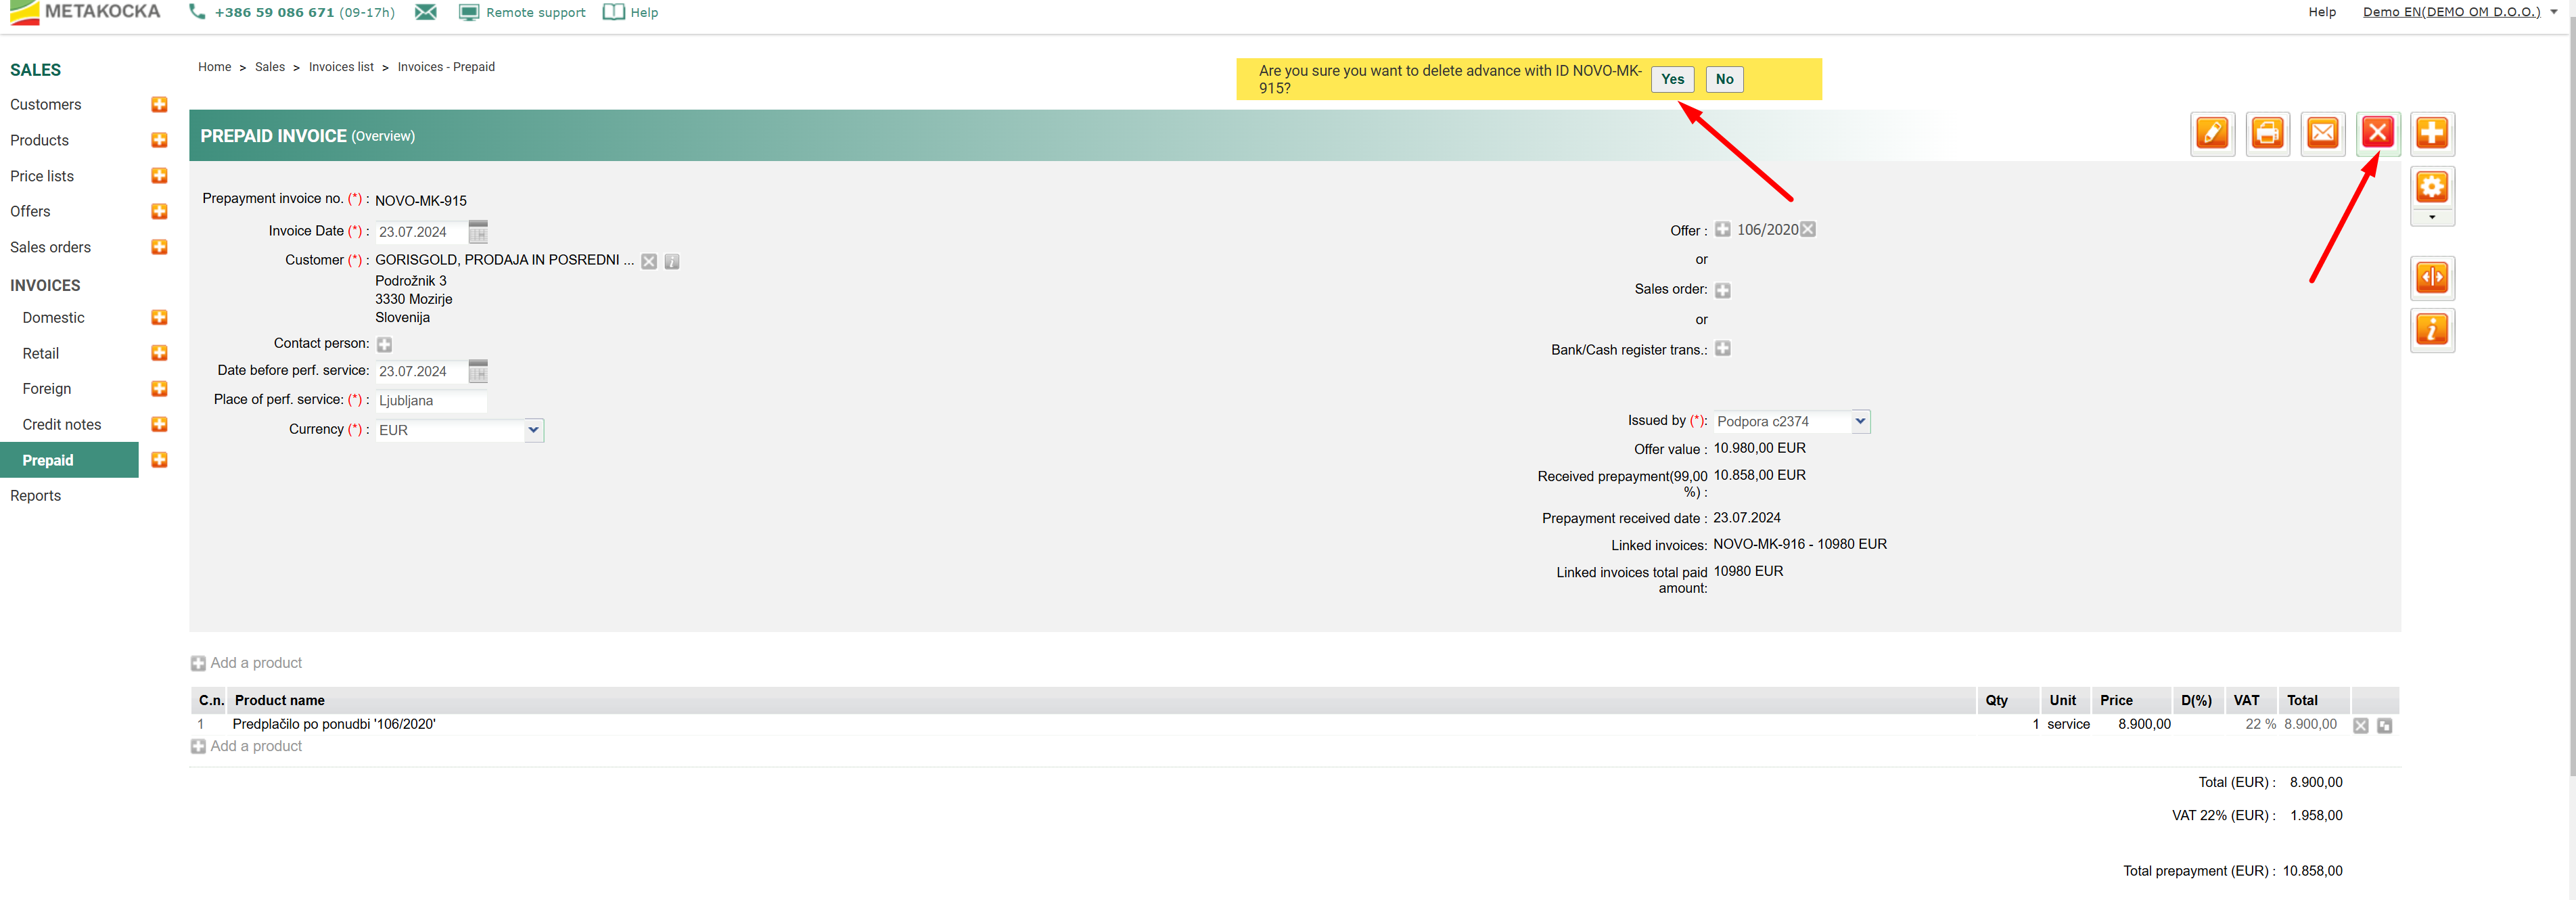The width and height of the screenshot is (2576, 900).
Task: Click the print invoice icon
Action: point(2267,133)
